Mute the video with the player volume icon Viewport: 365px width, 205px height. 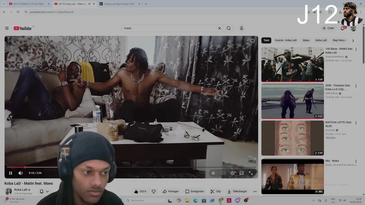click(21, 173)
